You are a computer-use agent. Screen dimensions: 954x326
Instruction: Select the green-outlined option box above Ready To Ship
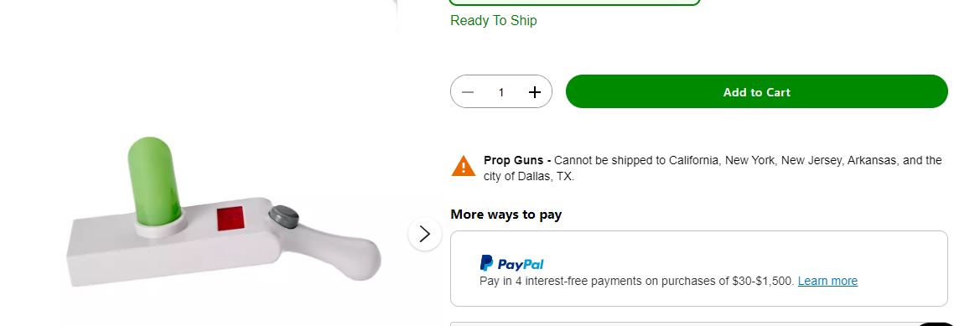coord(574,3)
